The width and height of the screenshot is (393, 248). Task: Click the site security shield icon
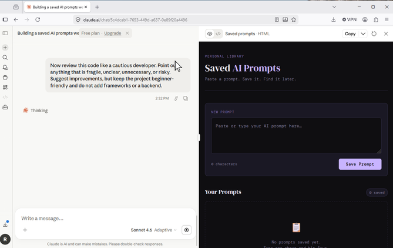pos(78,19)
